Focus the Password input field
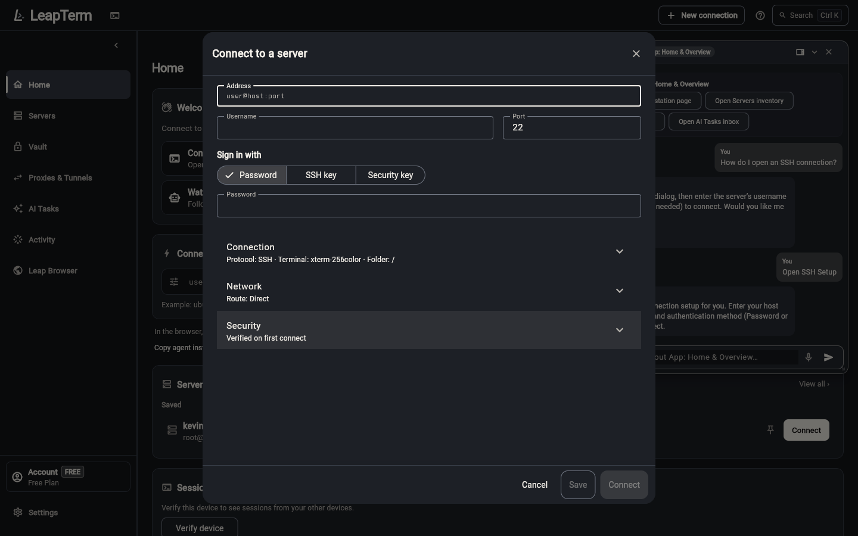This screenshot has width=858, height=536. [x=429, y=205]
